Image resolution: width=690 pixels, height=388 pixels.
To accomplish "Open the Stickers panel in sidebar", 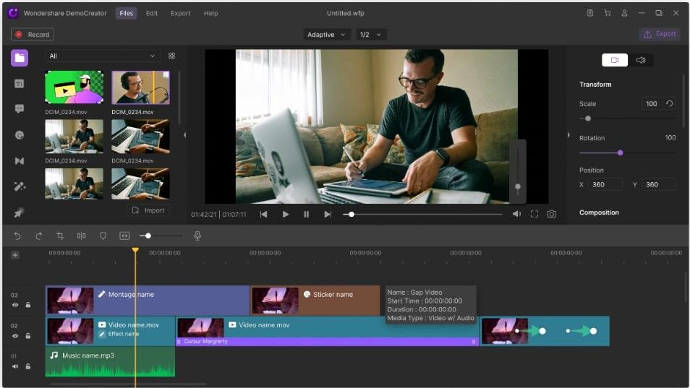I will (20, 134).
